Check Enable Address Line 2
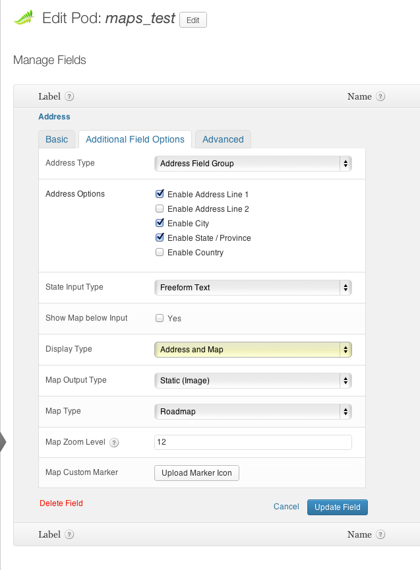The width and height of the screenshot is (420, 570). [160, 209]
